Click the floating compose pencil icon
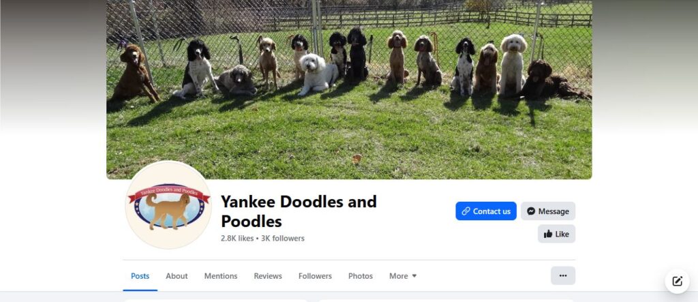Image resolution: width=698 pixels, height=302 pixels. coord(677,281)
